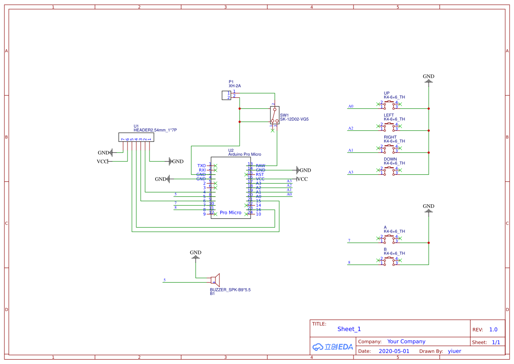Select the UP push button symbol
Screen dimensions: 514x364
click(389, 105)
